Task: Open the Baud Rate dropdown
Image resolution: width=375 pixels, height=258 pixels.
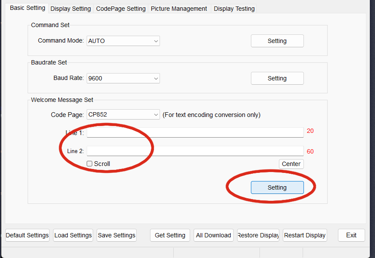Action: (x=123, y=78)
